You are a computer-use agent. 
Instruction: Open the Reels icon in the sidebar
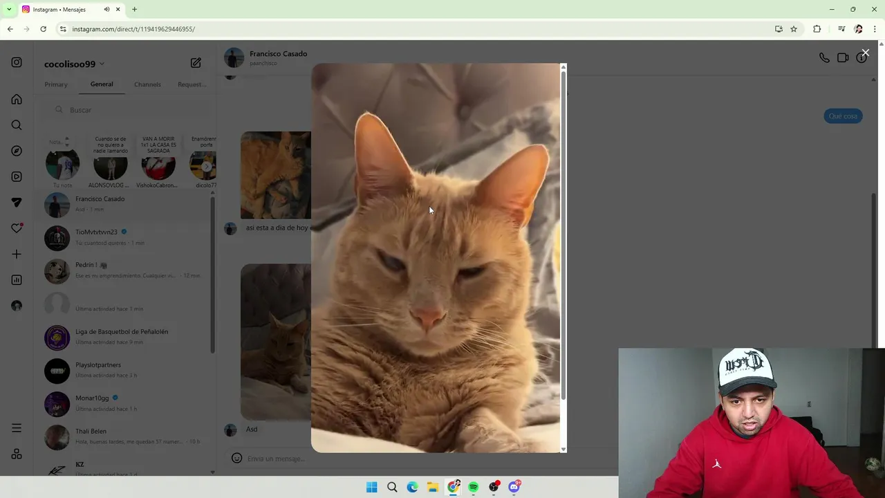(x=17, y=176)
